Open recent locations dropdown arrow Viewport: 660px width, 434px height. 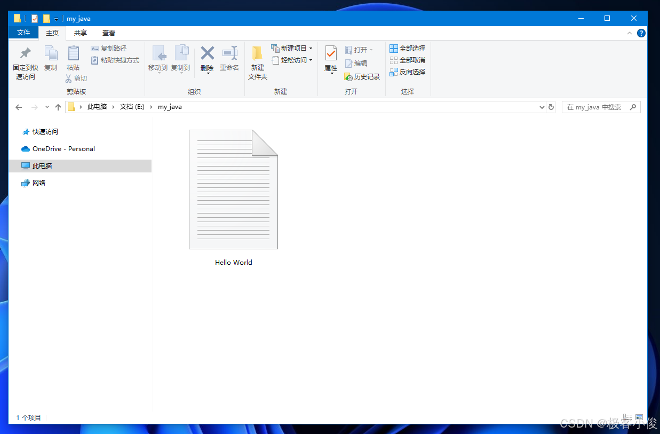[x=47, y=107]
